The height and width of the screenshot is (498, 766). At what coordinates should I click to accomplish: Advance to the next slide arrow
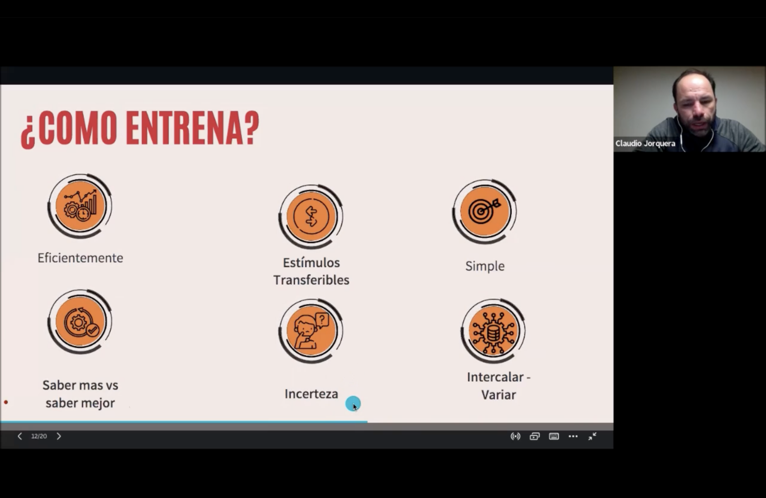pos(59,436)
